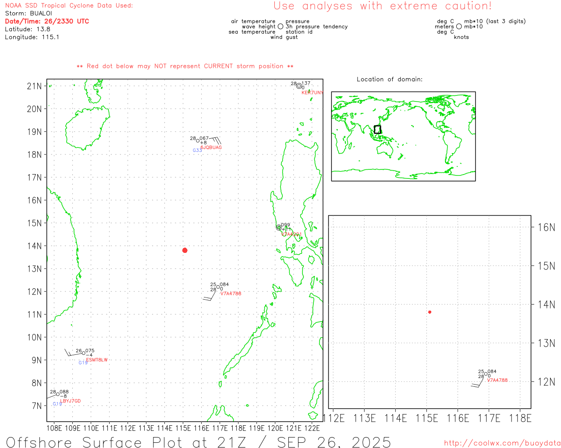Viewport: 561px width, 448px height.
Task: Click the blue 'G19' label under LBYJ7GD station
Action: 57,404
